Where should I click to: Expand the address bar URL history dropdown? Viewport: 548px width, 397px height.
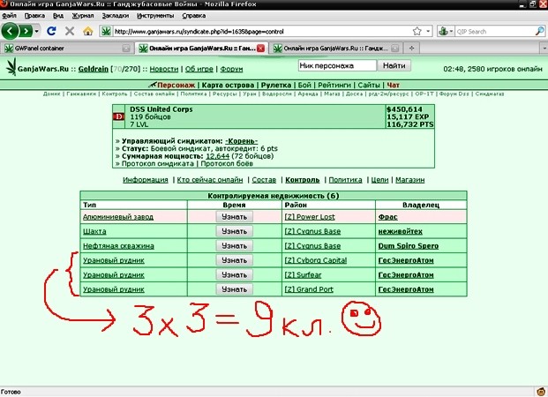[428, 32]
